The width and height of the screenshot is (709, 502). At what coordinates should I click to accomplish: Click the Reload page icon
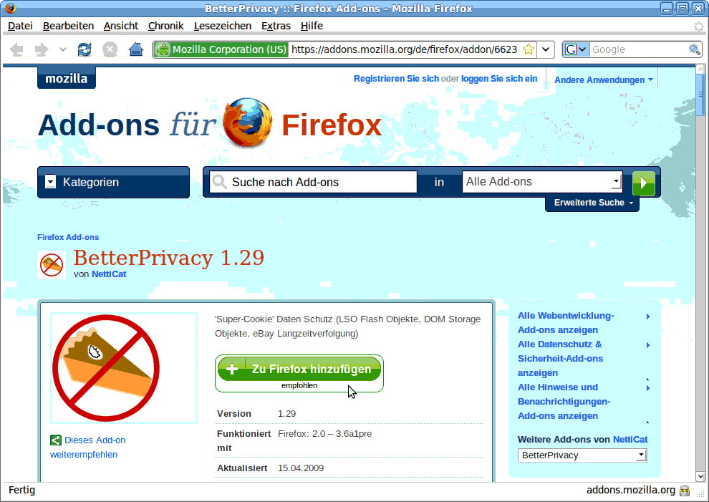click(x=85, y=49)
